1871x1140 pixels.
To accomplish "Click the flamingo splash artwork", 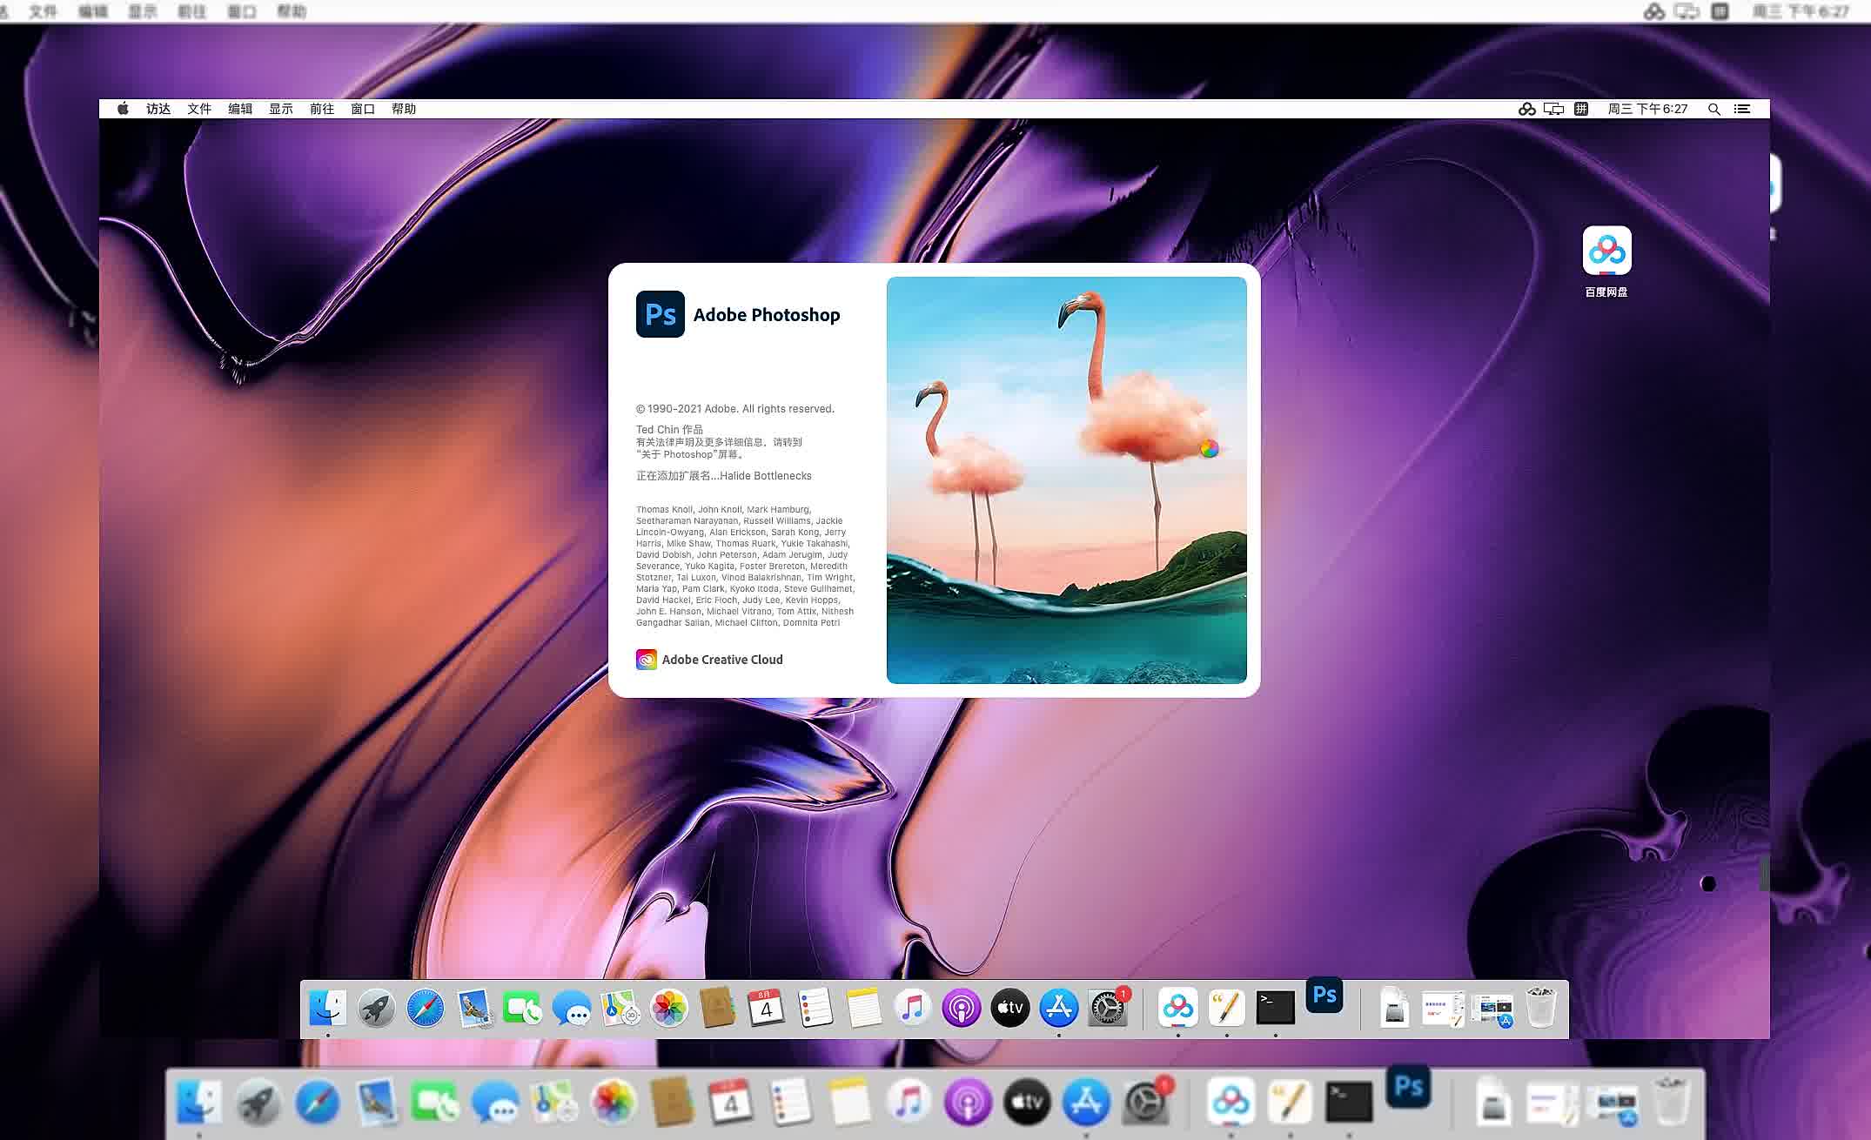I will pyautogui.click(x=1067, y=480).
